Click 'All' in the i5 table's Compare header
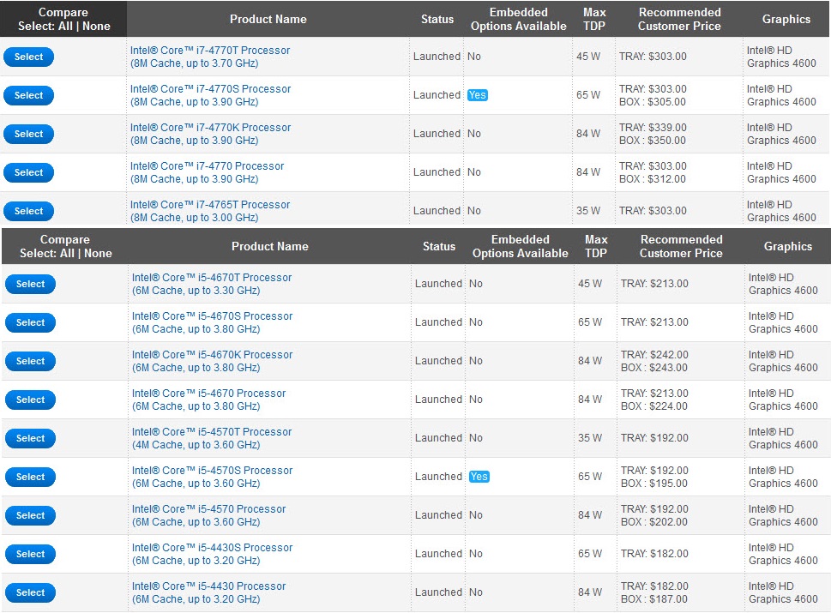This screenshot has height=613, width=831. [x=67, y=253]
